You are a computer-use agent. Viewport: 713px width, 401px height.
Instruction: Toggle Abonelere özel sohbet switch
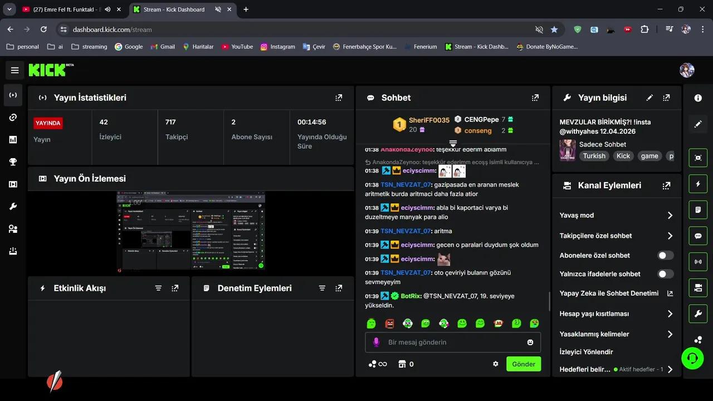665,256
